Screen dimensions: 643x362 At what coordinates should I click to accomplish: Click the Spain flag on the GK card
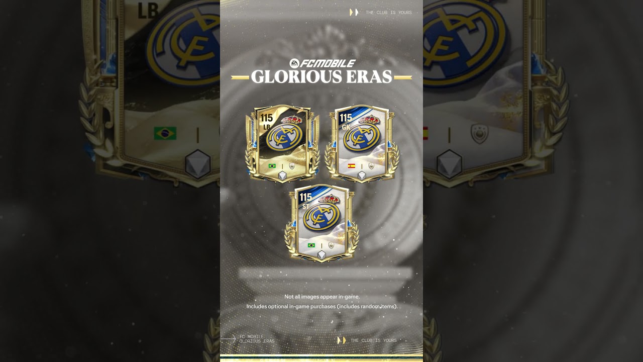pos(352,166)
